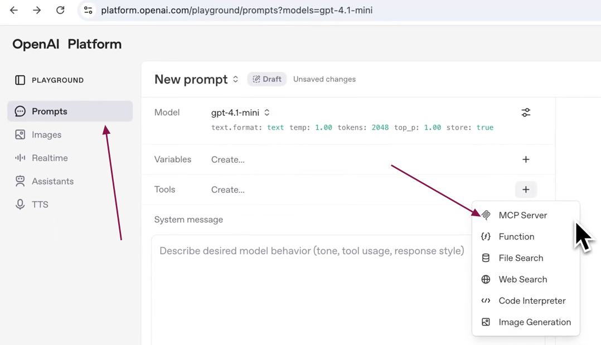Click the Code Interpreter brackets icon
The width and height of the screenshot is (601, 345).
point(486,301)
